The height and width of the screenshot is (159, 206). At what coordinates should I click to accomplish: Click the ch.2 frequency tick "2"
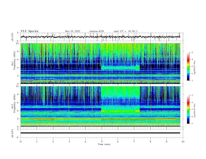[x=18, y=119]
